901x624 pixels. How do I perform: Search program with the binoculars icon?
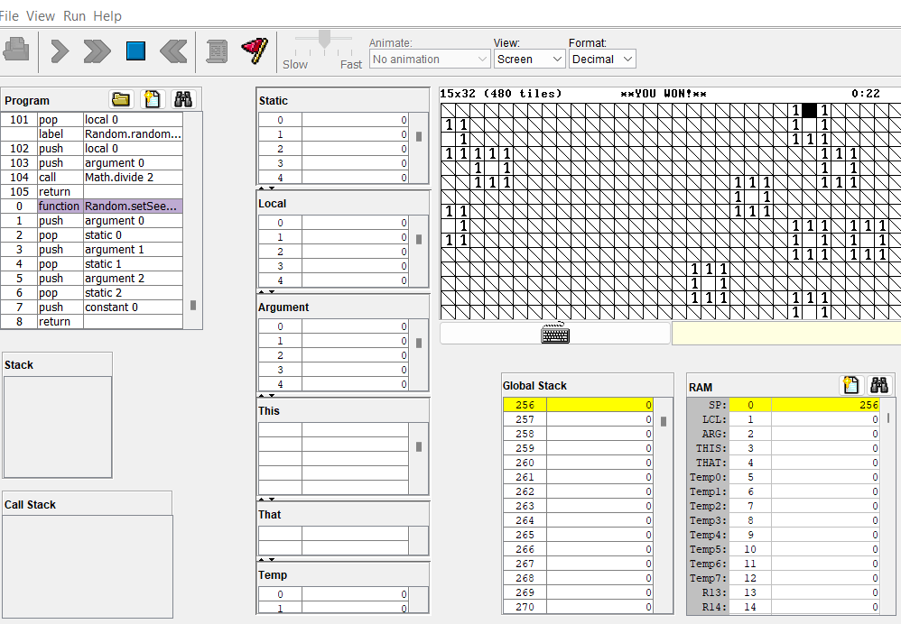(x=183, y=99)
